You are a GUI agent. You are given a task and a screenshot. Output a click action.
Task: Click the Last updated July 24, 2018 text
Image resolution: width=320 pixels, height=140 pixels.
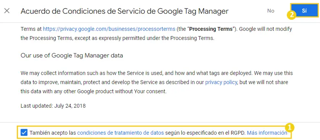[53, 106]
